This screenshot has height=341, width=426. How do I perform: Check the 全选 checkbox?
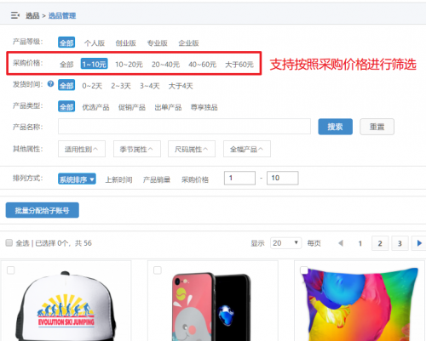[9, 242]
